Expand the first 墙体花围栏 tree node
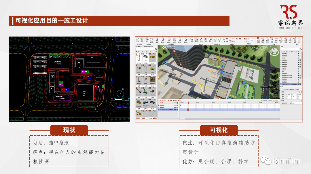The height and width of the screenshot is (174, 311). (x=281, y=60)
